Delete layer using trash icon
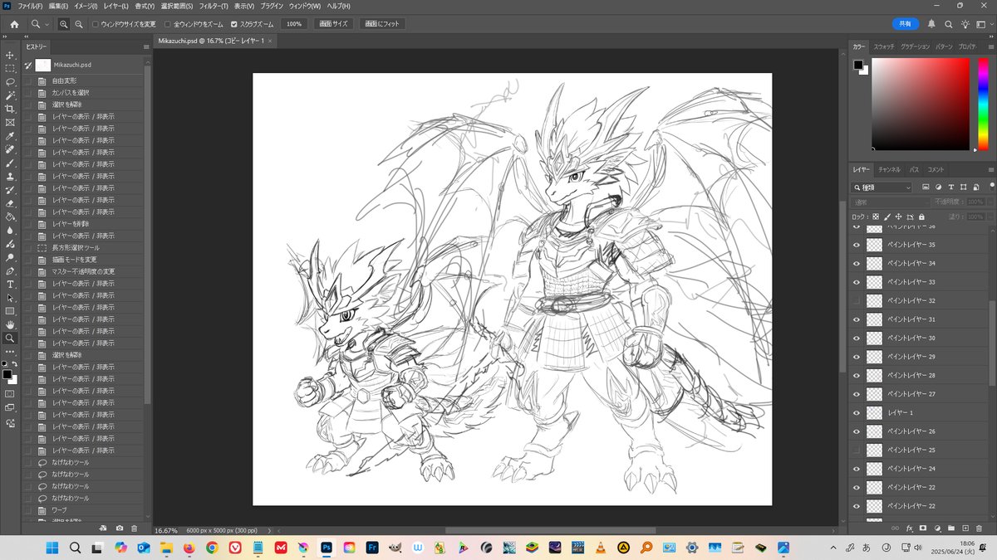The width and height of the screenshot is (997, 560). coord(978,528)
